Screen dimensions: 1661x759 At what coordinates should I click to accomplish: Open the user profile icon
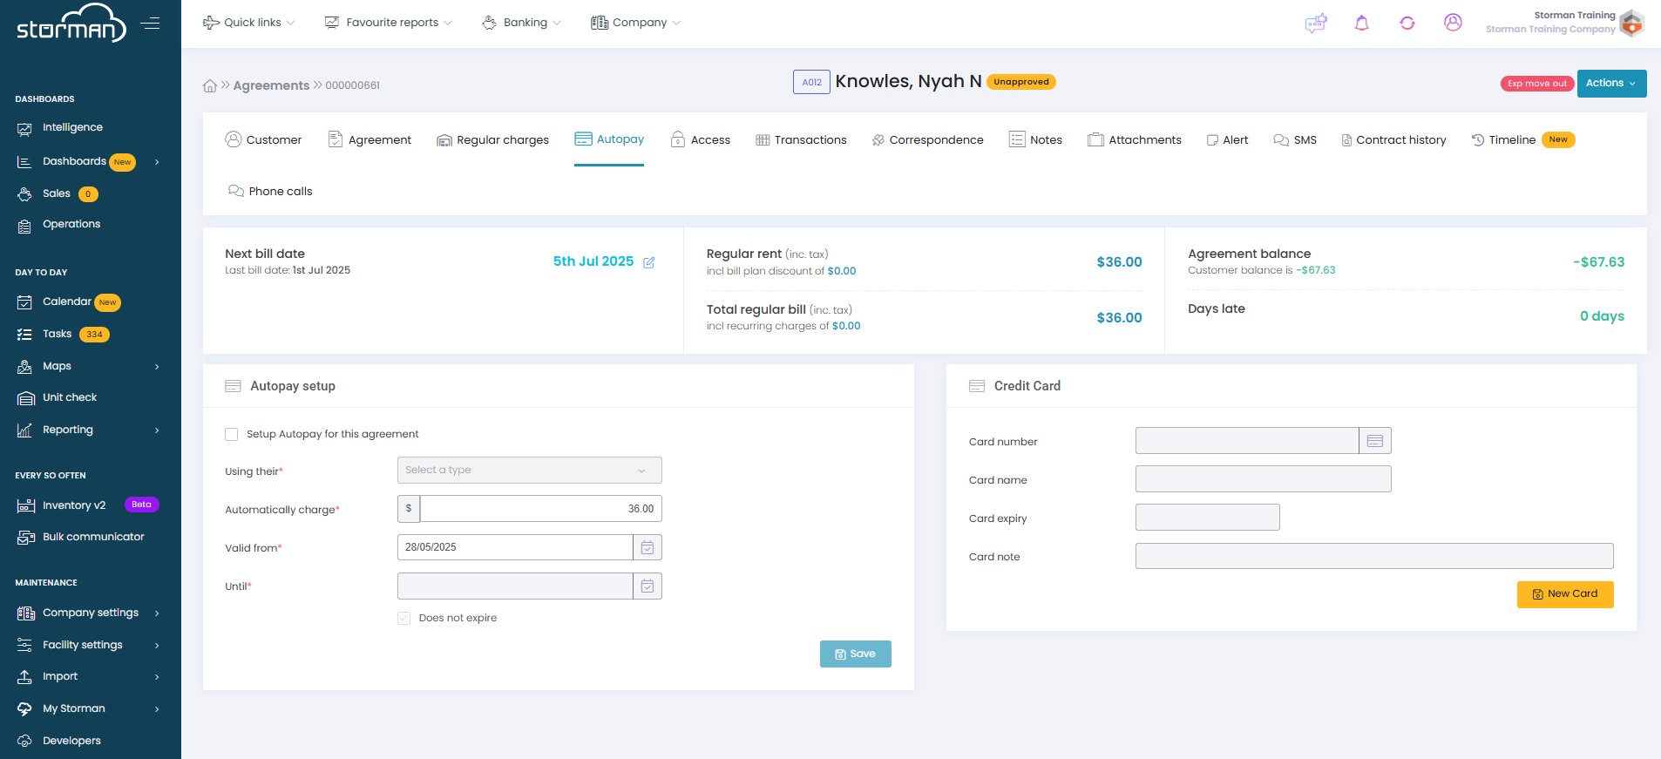tap(1452, 23)
